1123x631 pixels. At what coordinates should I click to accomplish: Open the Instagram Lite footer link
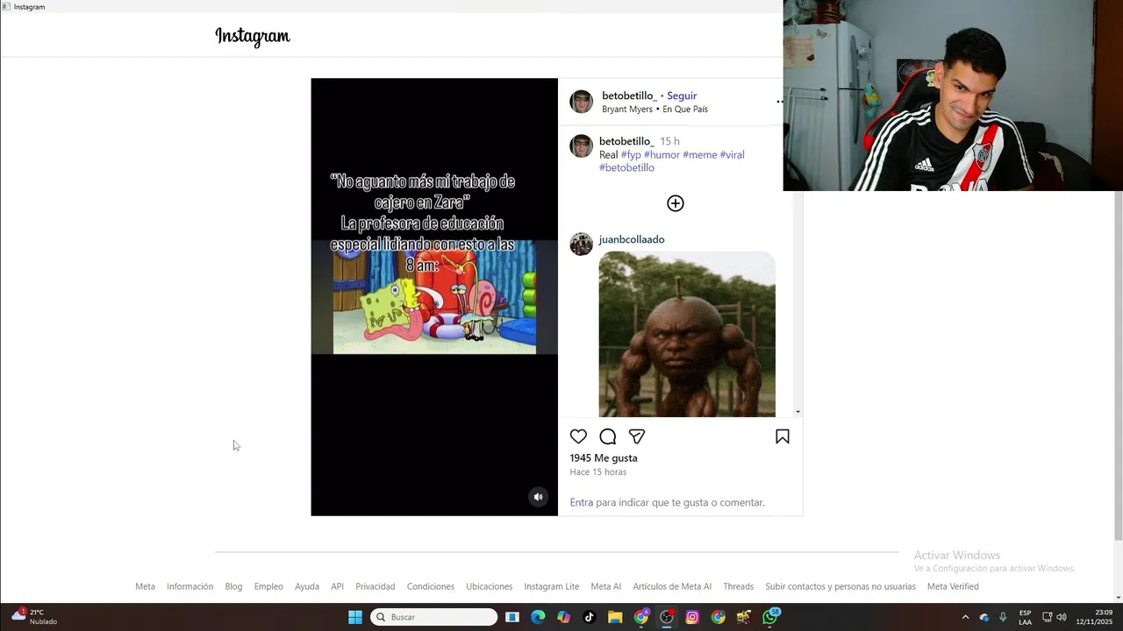coord(552,586)
